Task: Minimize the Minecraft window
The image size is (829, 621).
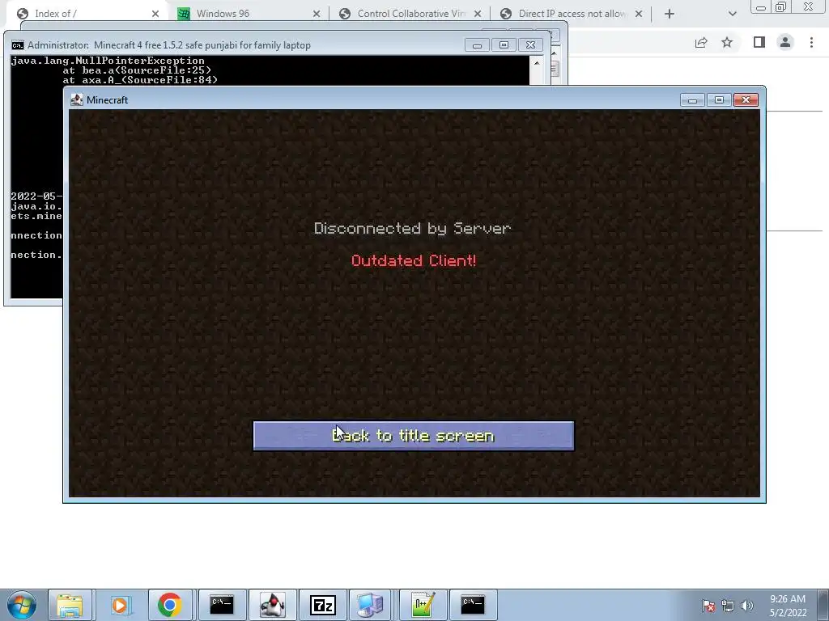Action: click(693, 99)
